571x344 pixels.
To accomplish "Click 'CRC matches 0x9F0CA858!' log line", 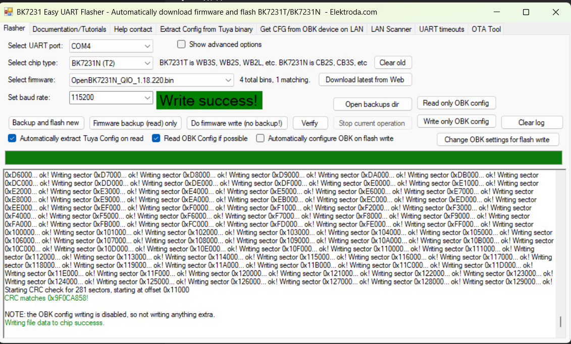I will pos(46,298).
